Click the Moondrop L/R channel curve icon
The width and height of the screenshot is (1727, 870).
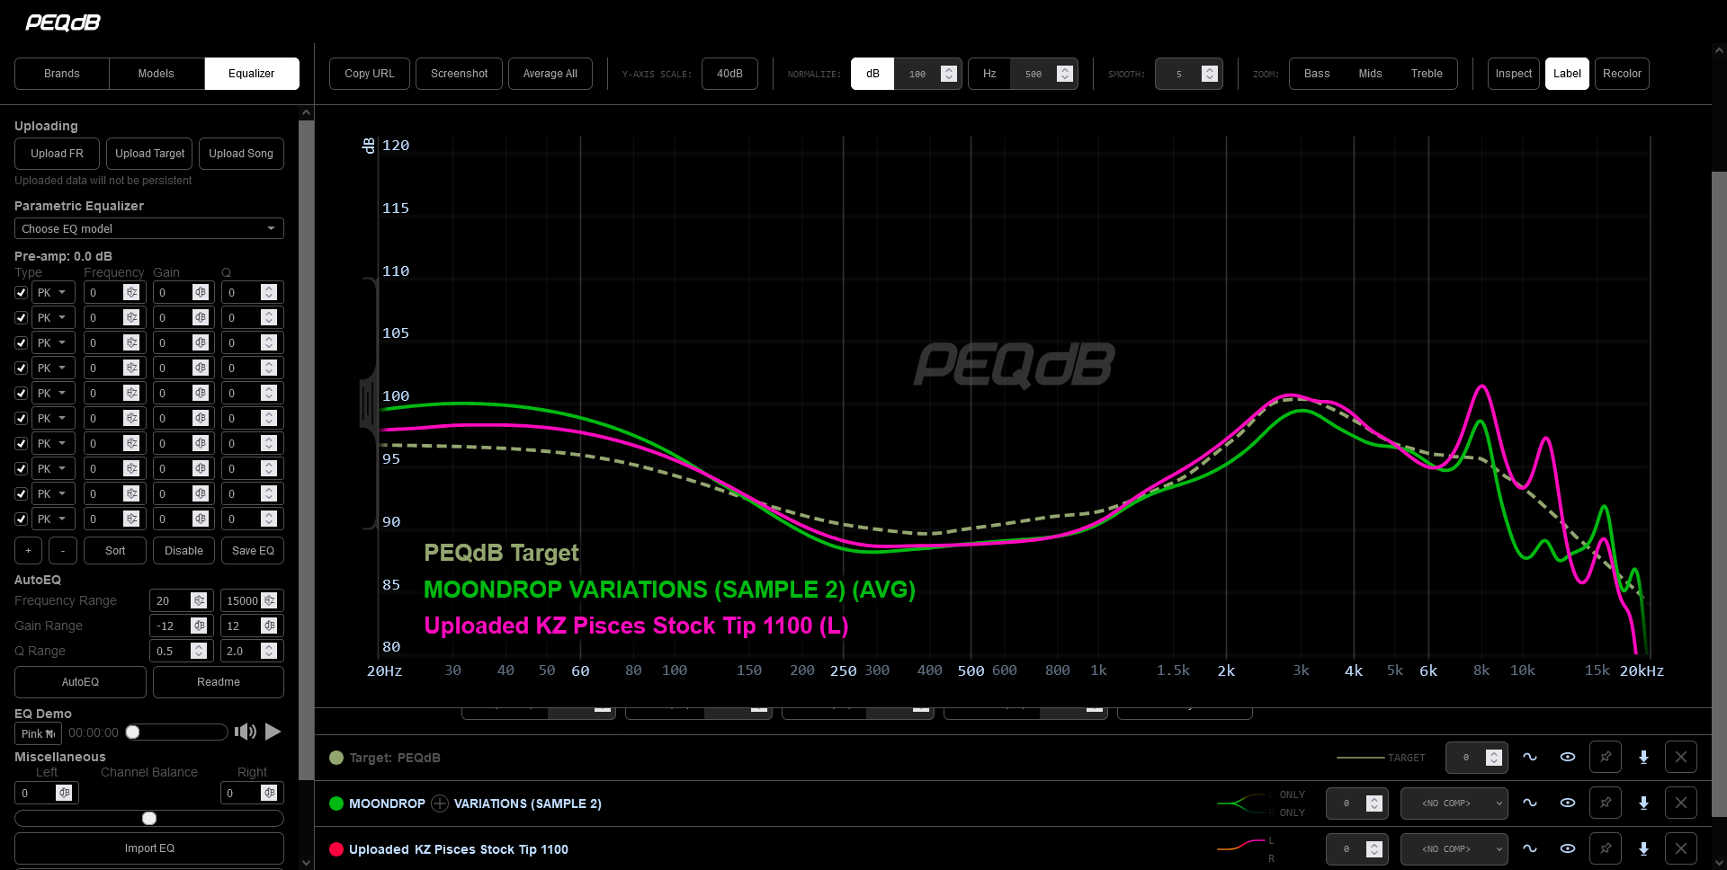pos(1242,803)
